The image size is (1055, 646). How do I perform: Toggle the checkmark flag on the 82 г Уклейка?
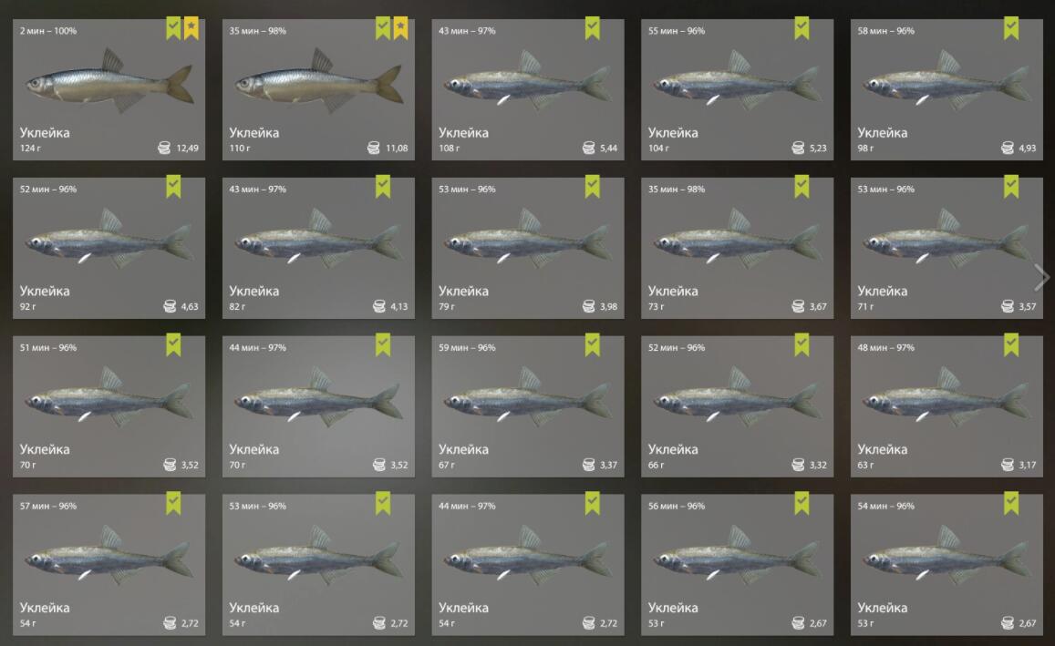pos(383,187)
